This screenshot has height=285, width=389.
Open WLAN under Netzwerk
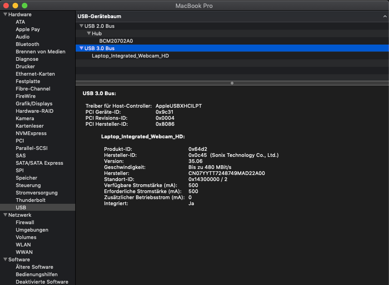[23, 245]
